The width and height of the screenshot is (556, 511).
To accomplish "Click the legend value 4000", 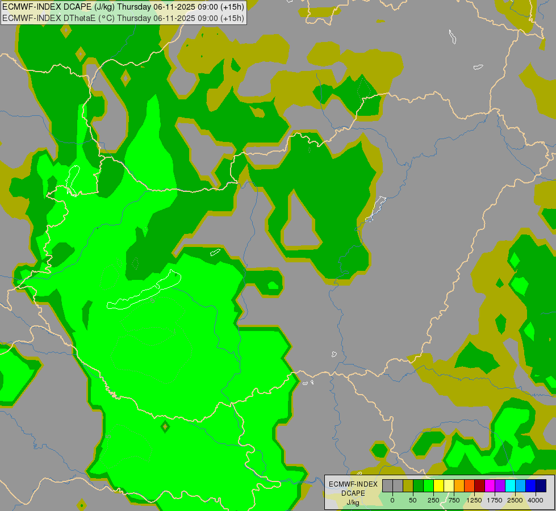I will tap(536, 500).
